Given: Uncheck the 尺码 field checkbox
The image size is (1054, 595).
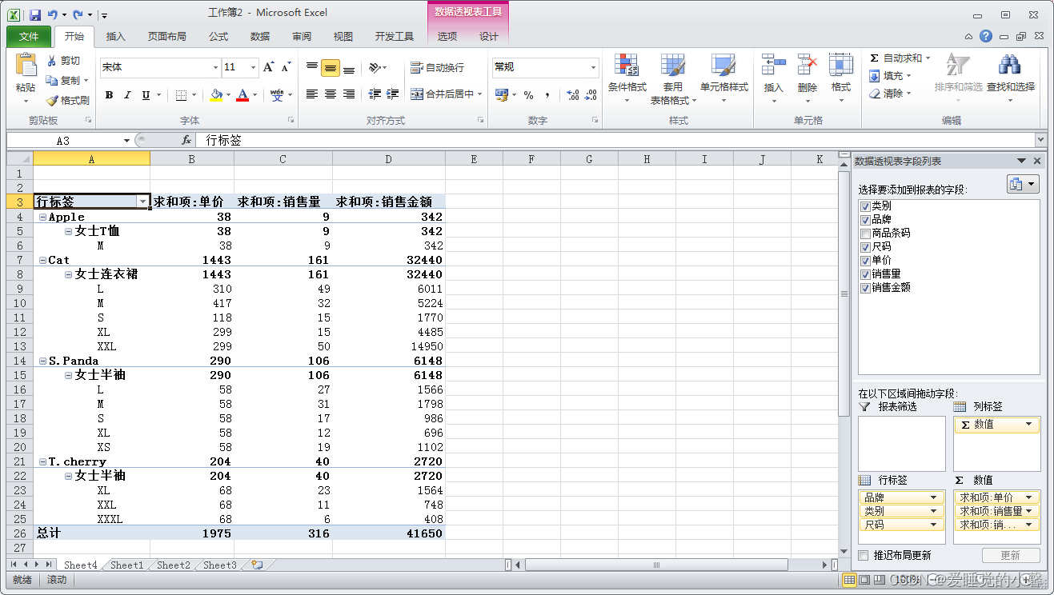Looking at the screenshot, I should 865,247.
